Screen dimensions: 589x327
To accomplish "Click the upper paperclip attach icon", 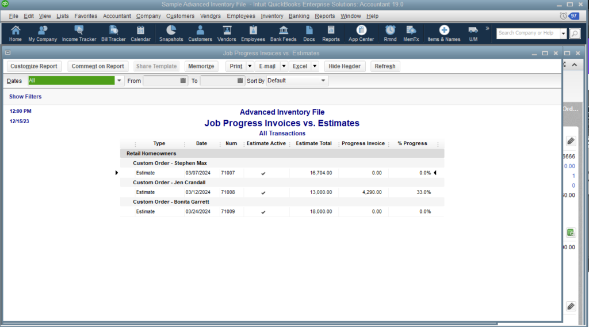I will (x=571, y=141).
